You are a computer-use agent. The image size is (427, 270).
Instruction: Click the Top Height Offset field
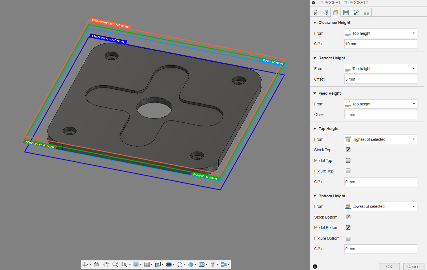pos(380,182)
